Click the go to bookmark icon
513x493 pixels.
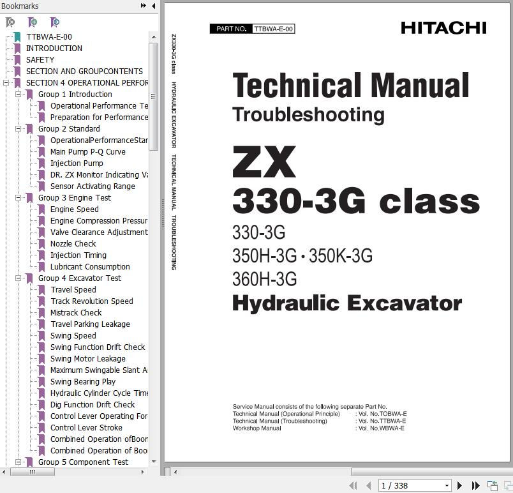pyautogui.click(x=55, y=22)
